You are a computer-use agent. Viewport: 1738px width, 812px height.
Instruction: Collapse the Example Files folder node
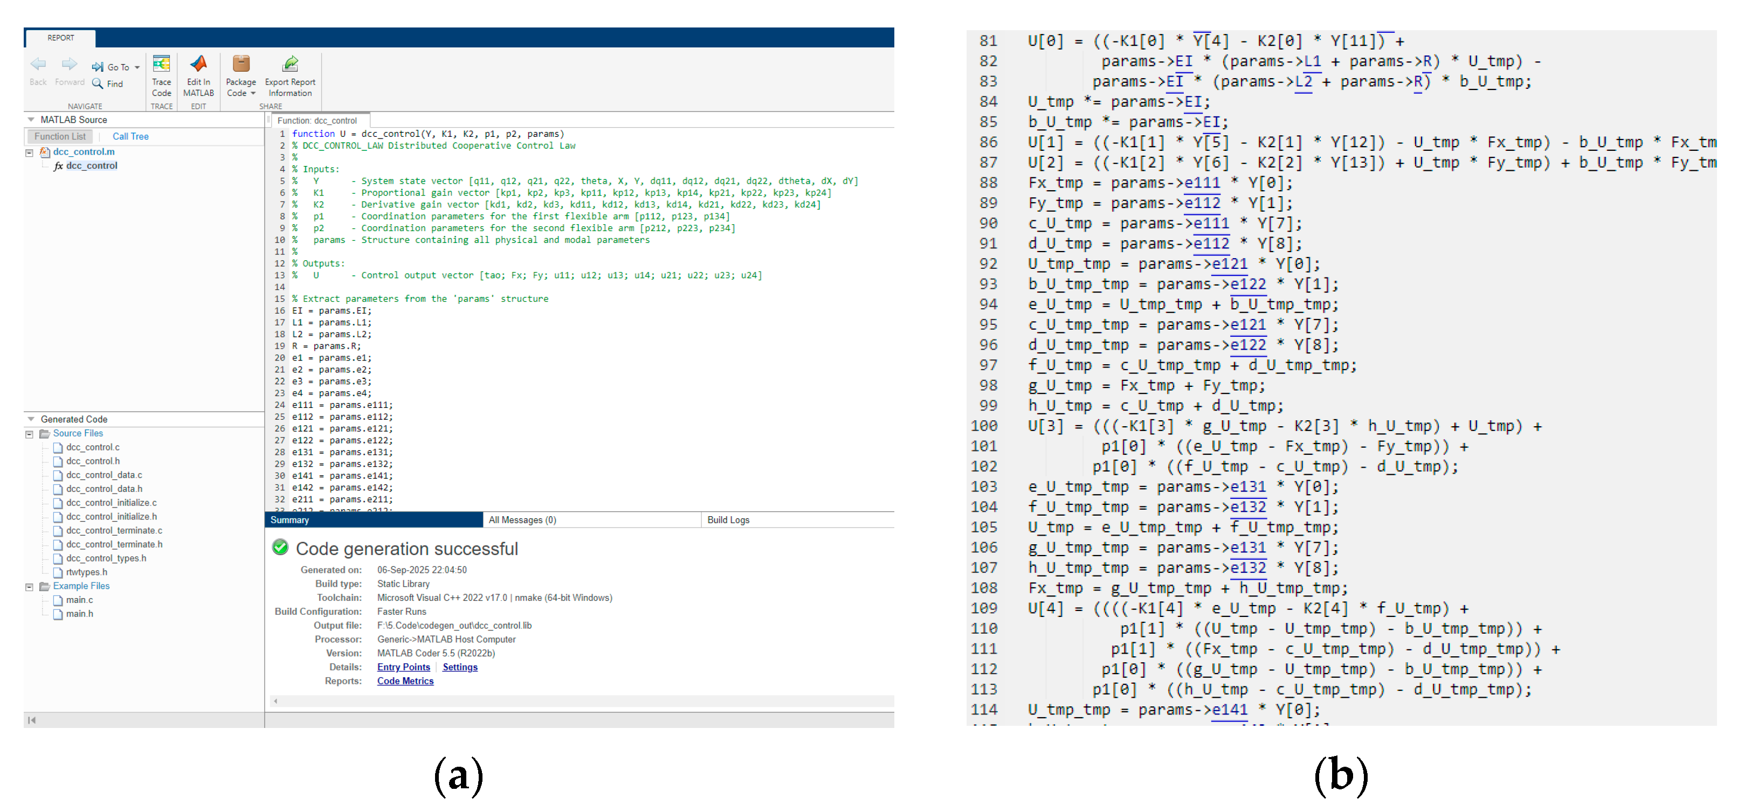point(30,587)
